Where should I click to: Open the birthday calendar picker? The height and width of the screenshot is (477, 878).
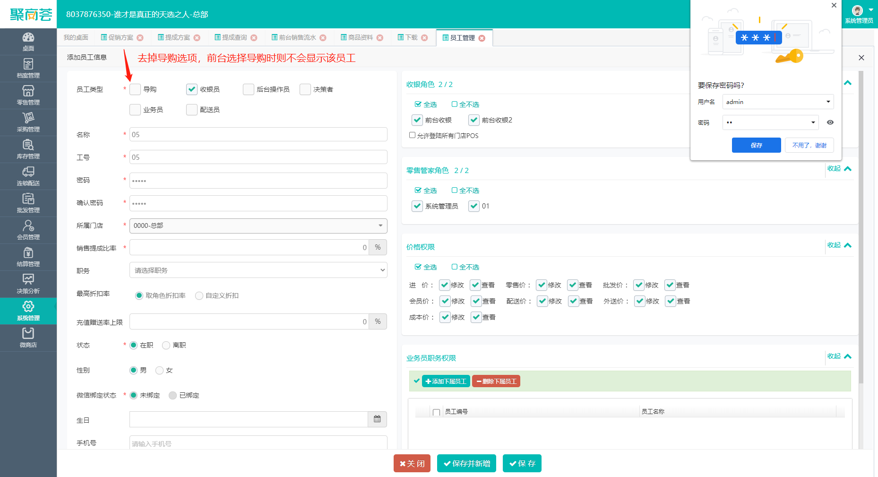coord(377,419)
